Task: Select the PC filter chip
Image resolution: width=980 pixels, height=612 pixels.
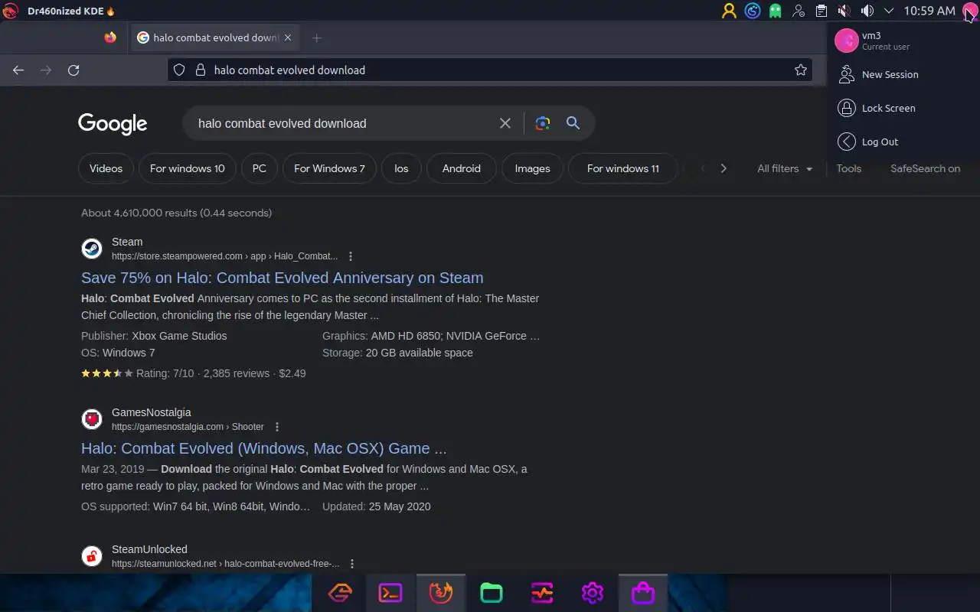Action: 260,168
